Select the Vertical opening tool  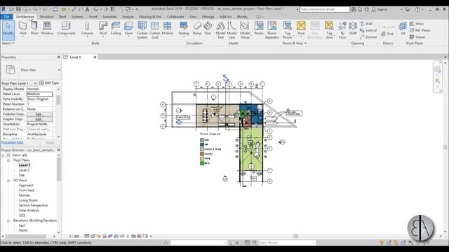[x=368, y=30]
